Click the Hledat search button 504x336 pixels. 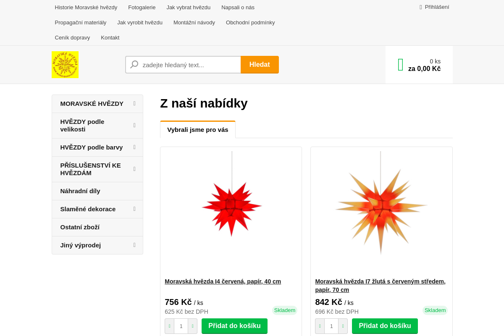(260, 64)
